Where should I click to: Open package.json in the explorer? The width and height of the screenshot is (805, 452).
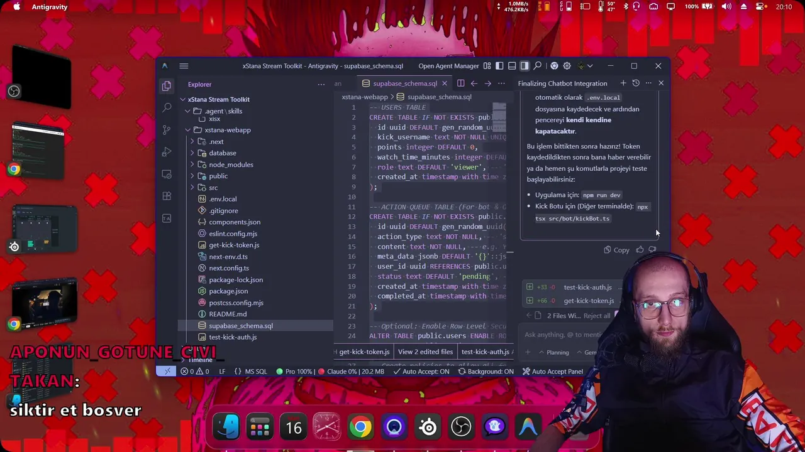tap(228, 291)
